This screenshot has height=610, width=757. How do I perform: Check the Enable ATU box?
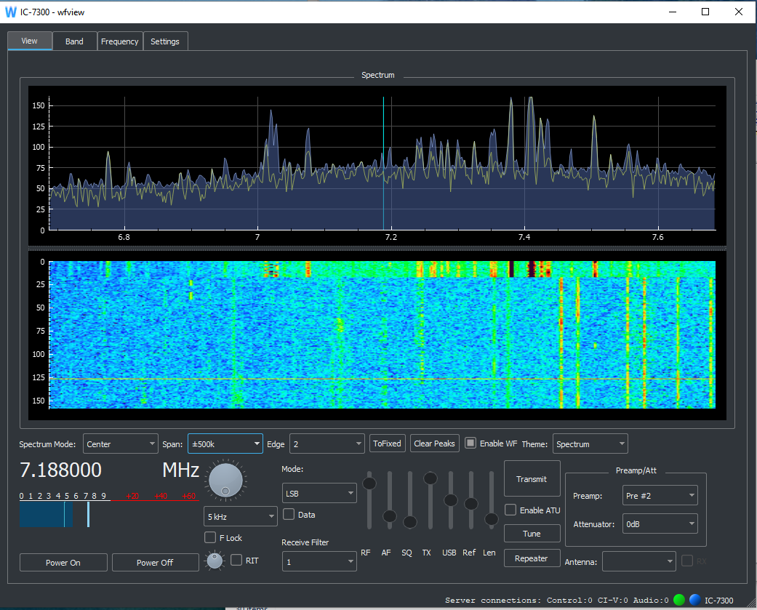(510, 510)
